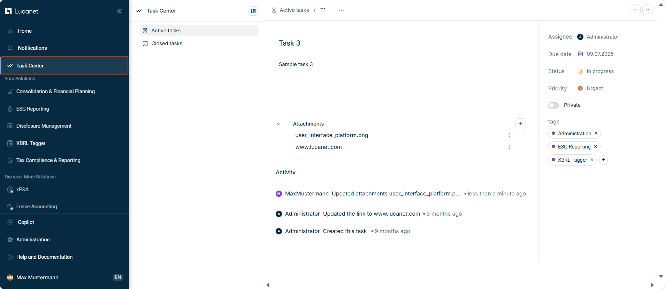Click the T1 breadcrumb
The height and width of the screenshot is (289, 665).
tap(323, 10)
